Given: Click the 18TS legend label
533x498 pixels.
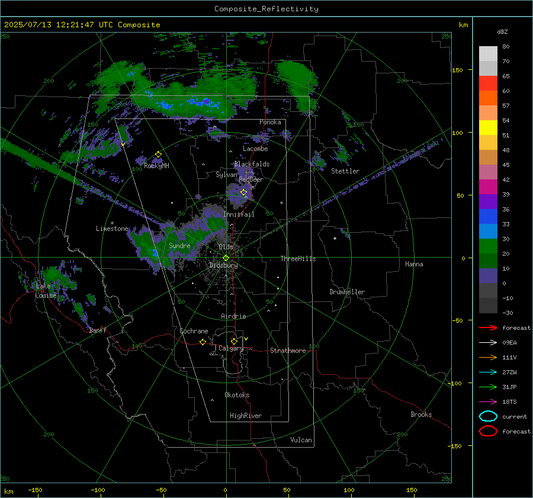Looking at the screenshot, I should point(509,402).
